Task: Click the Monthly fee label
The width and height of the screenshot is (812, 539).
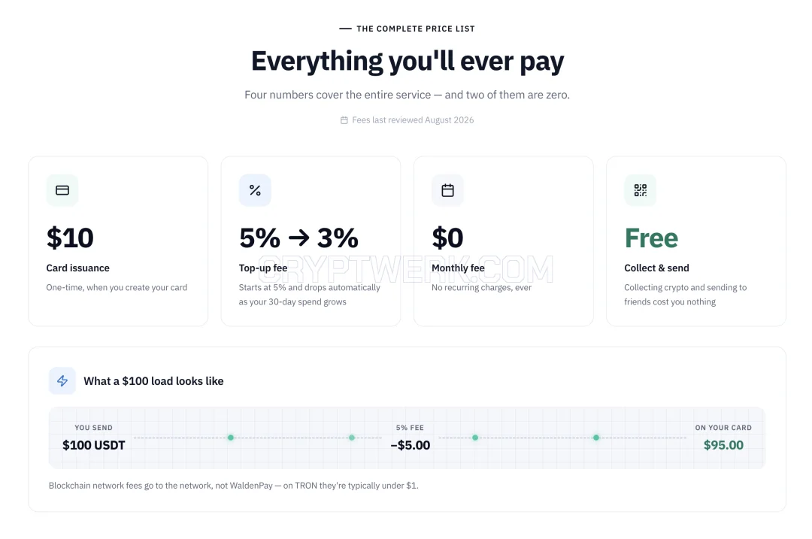Action: click(458, 268)
